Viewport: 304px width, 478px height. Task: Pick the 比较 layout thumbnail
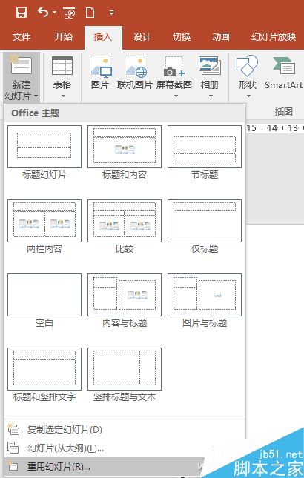point(125,221)
